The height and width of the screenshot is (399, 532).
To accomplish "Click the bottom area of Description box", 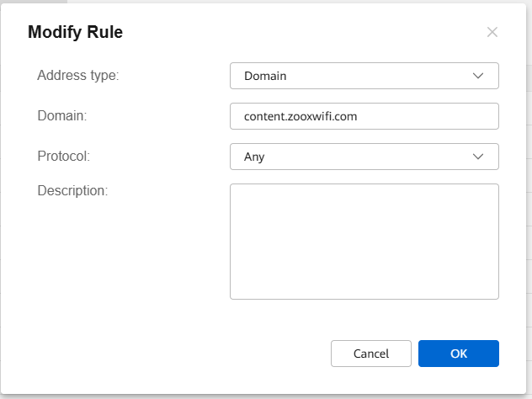I will tap(364, 289).
